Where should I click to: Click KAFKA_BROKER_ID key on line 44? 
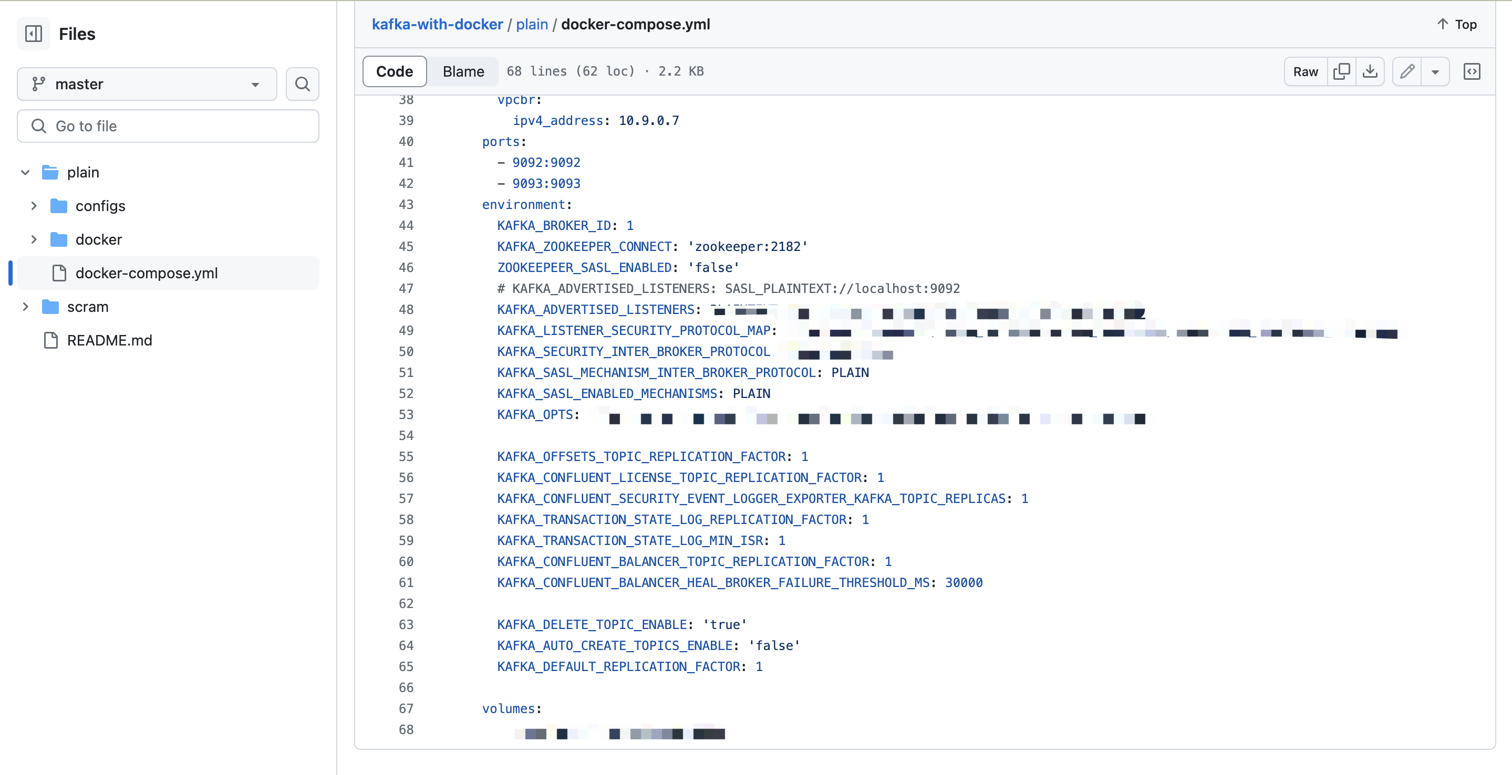click(554, 225)
